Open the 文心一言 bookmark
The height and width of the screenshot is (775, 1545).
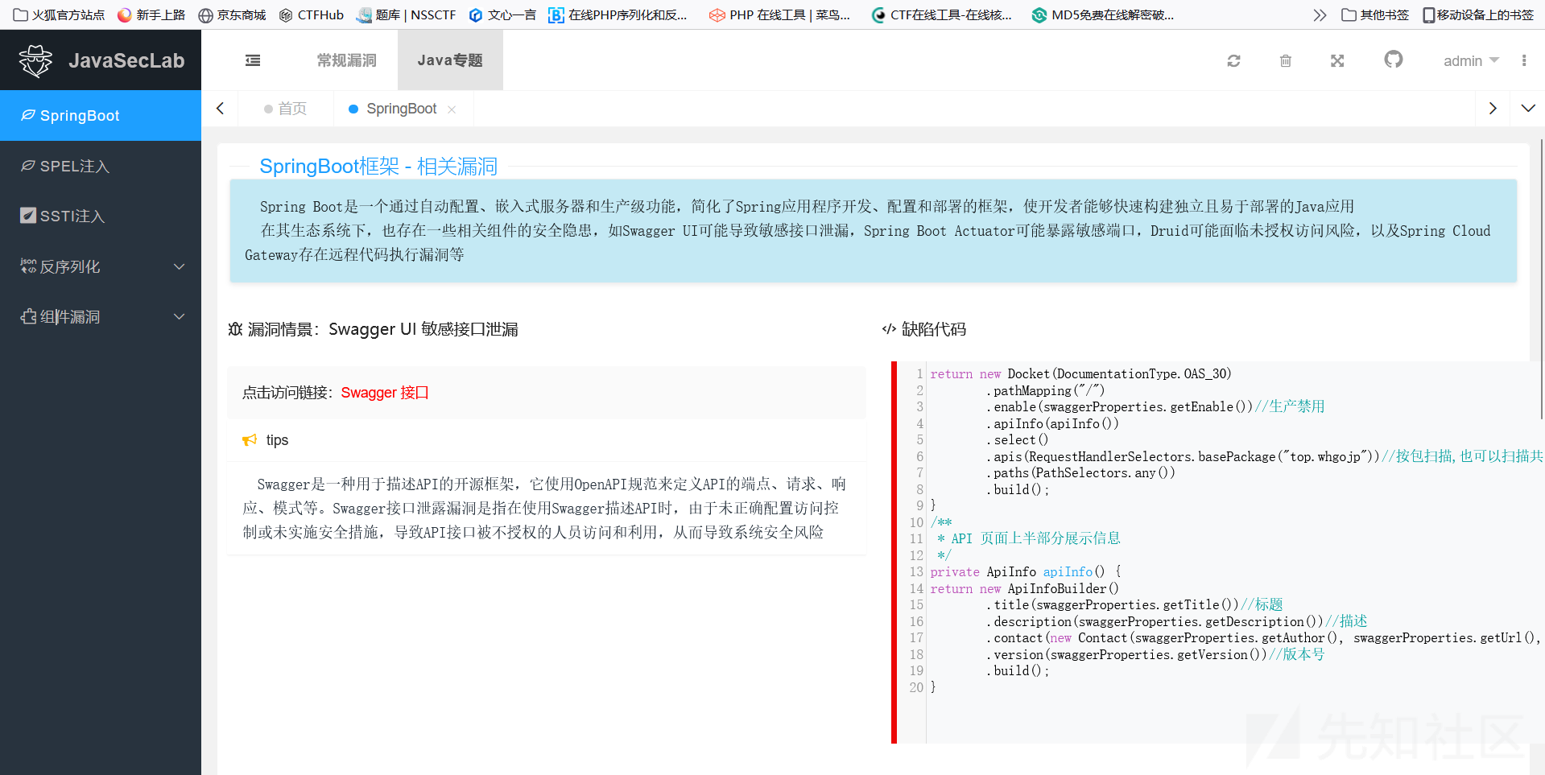click(503, 14)
